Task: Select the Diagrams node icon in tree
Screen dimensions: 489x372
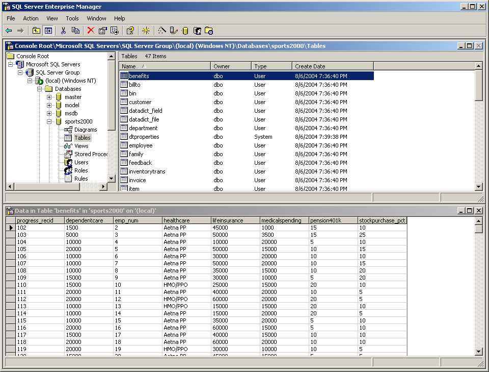Action: tap(68, 130)
